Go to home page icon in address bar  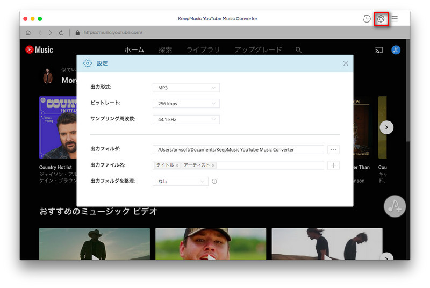(x=28, y=33)
